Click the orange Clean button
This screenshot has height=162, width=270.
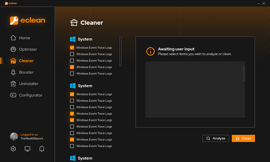pos(243,138)
